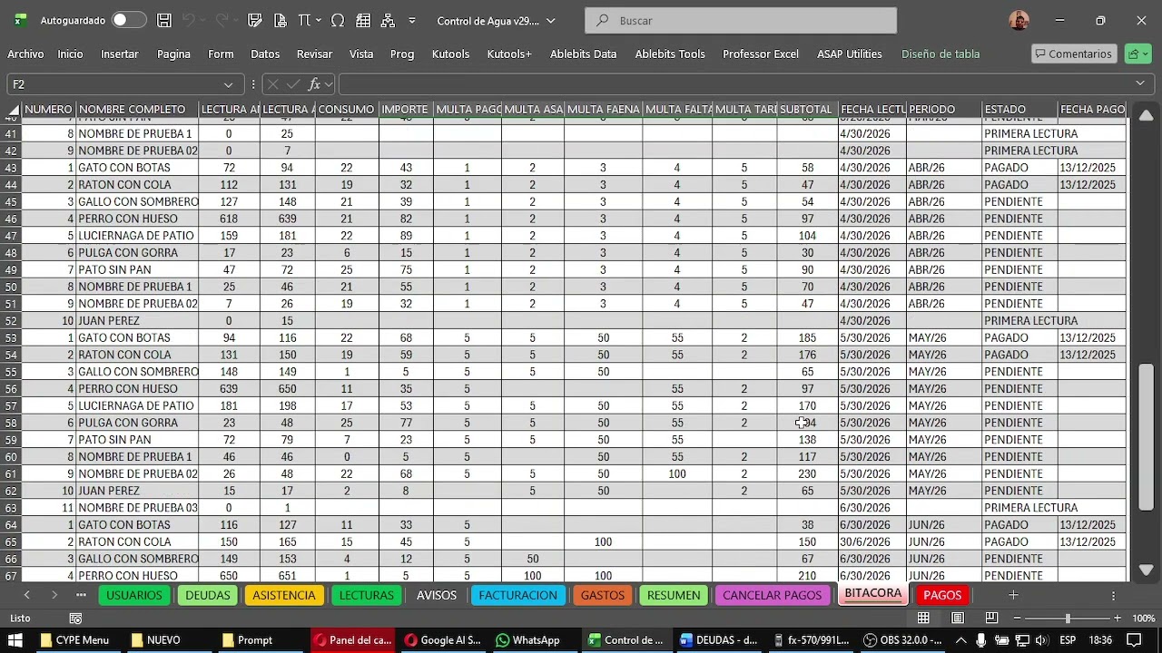Open the Datos ribbon tab
This screenshot has height=653, width=1162.
point(265,54)
